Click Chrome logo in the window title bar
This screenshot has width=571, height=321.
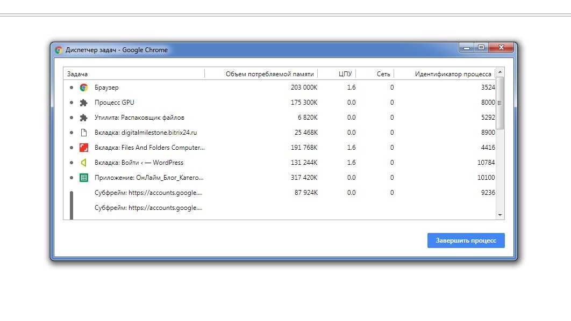[x=59, y=50]
